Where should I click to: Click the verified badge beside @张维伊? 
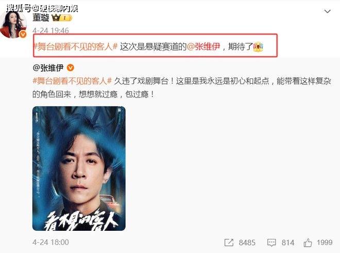pos(70,68)
